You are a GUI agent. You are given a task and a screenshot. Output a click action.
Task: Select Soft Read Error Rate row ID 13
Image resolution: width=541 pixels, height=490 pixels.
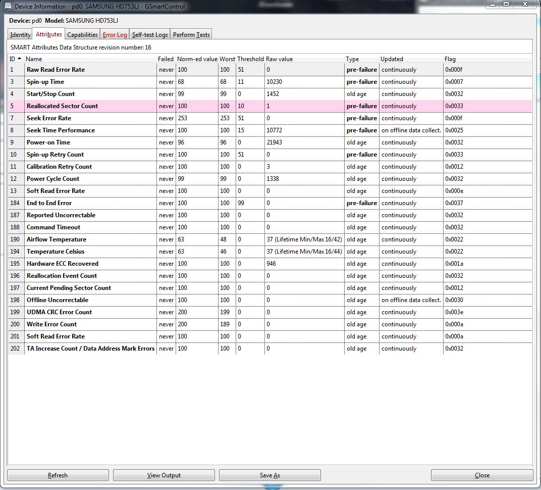(x=270, y=190)
